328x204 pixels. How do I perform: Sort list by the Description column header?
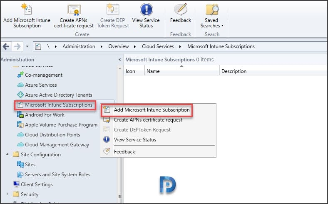(273, 71)
